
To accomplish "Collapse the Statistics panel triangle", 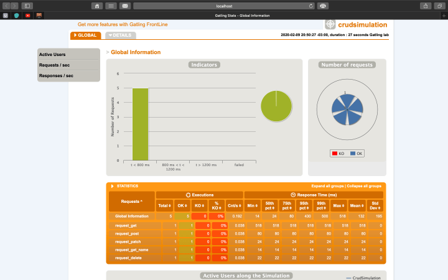I will 112,186.
